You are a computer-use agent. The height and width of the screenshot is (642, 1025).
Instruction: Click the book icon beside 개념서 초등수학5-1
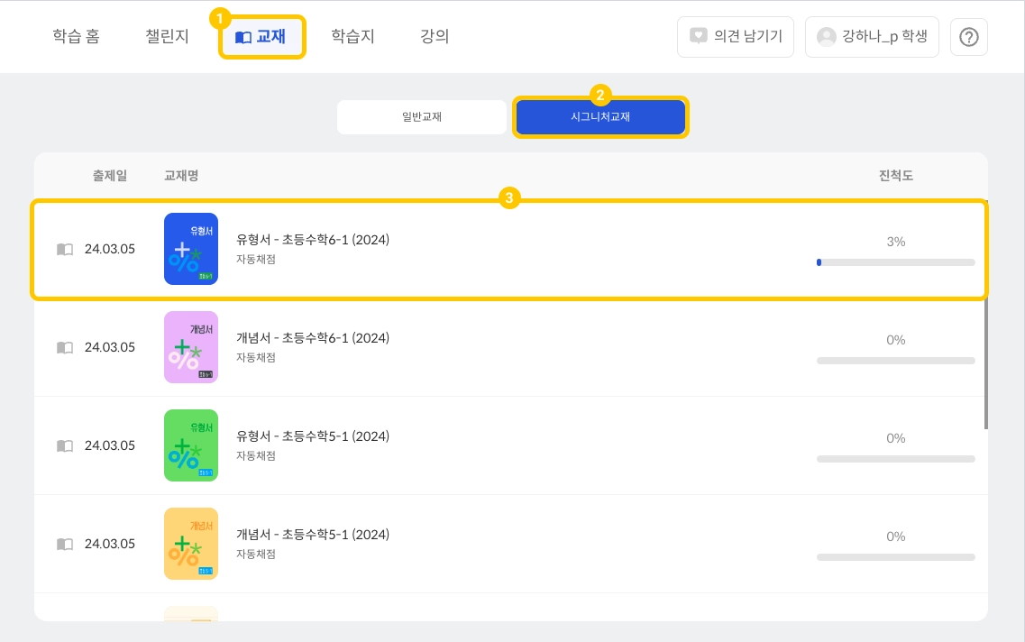[65, 544]
